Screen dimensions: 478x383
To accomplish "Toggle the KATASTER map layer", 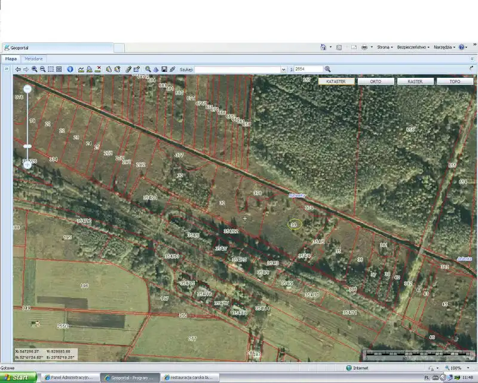I will (336, 81).
